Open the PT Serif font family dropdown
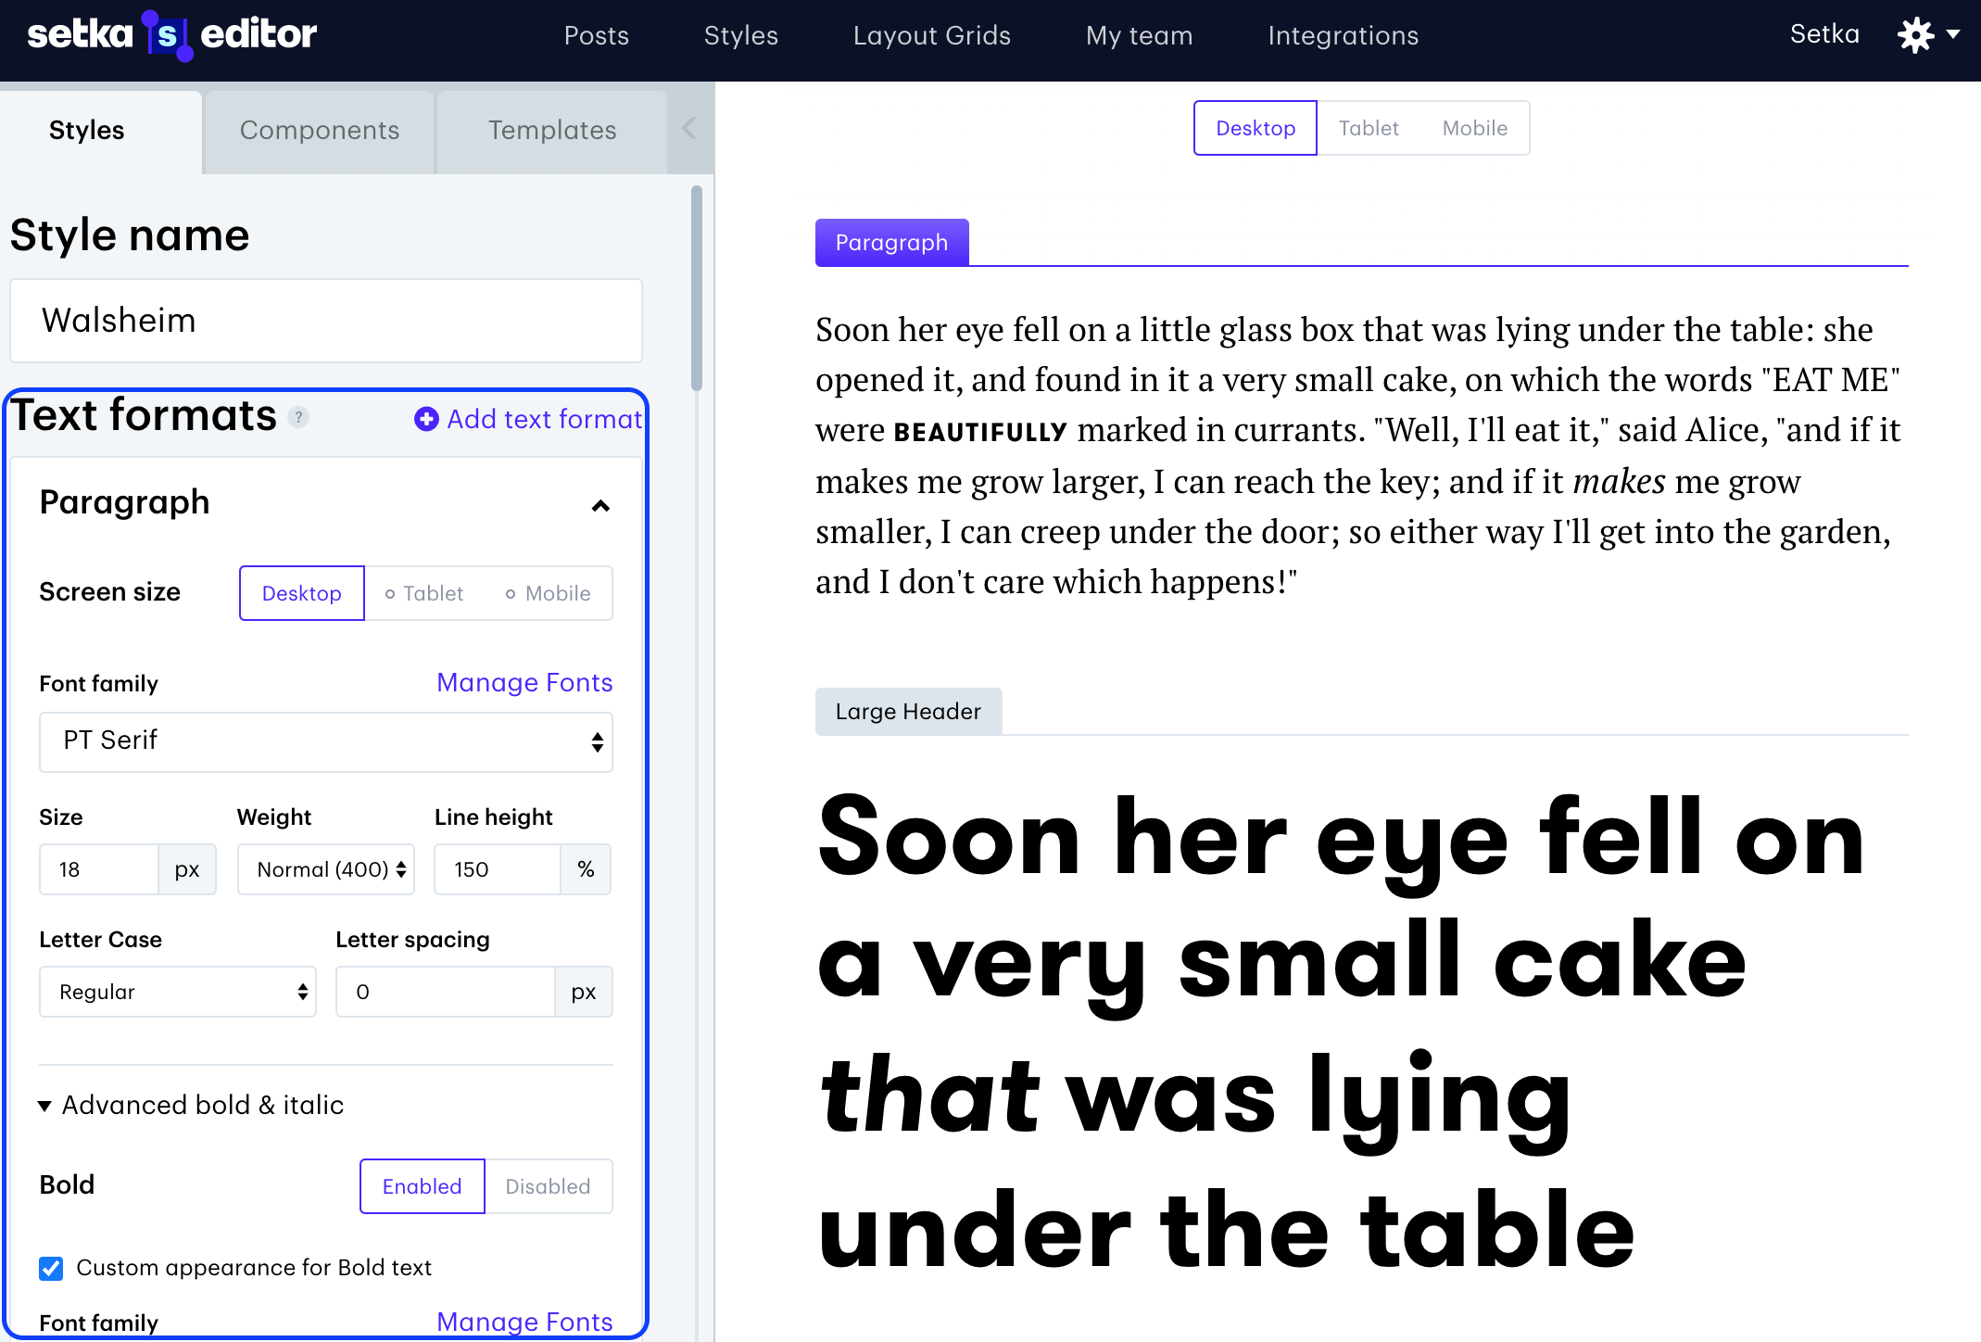 (x=325, y=741)
